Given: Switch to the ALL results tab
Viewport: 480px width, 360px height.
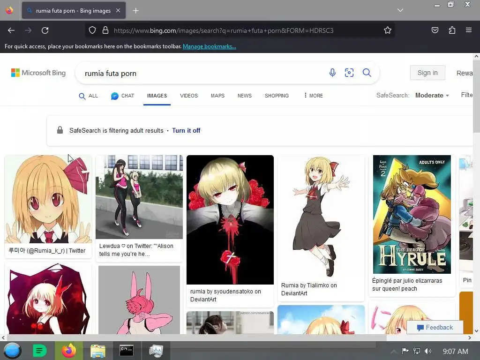Looking at the screenshot, I should point(88,96).
